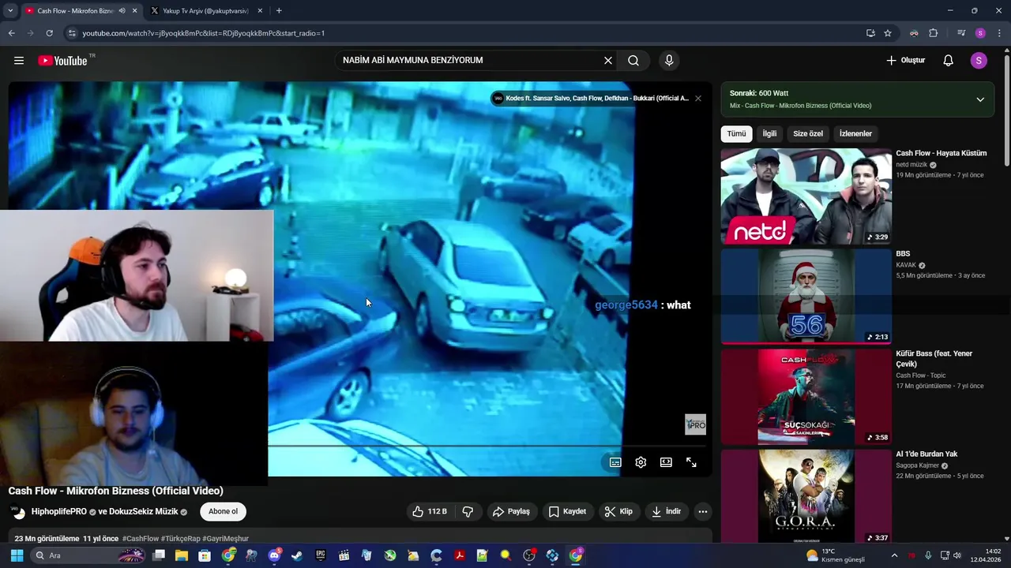This screenshot has width=1011, height=568.
Task: Close the Cash Flow browser tab
Action: [x=134, y=11]
